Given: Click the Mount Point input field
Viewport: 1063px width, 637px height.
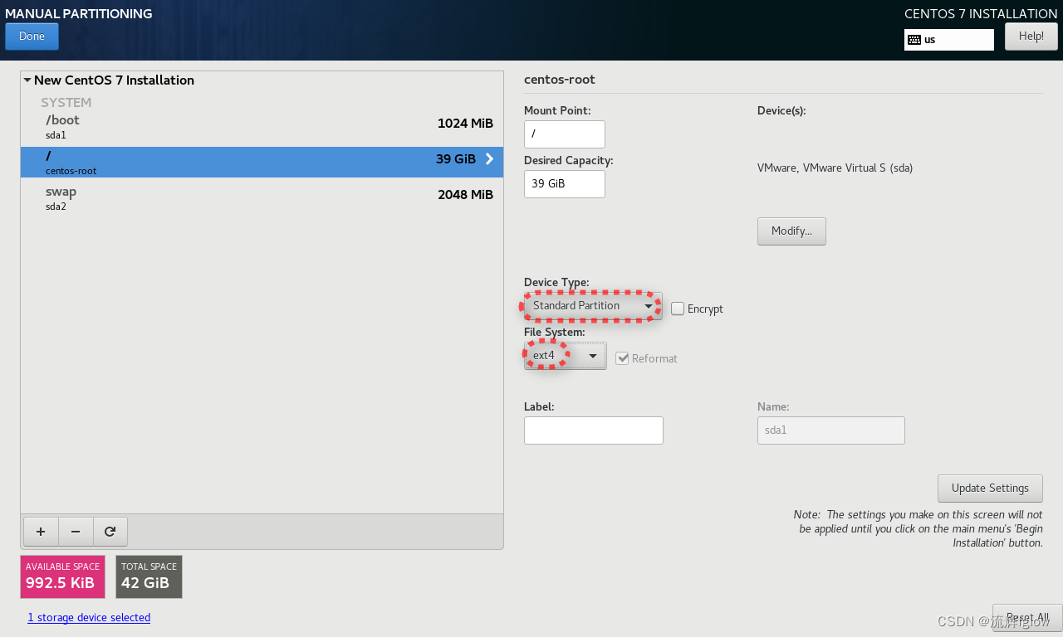Looking at the screenshot, I should [565, 134].
